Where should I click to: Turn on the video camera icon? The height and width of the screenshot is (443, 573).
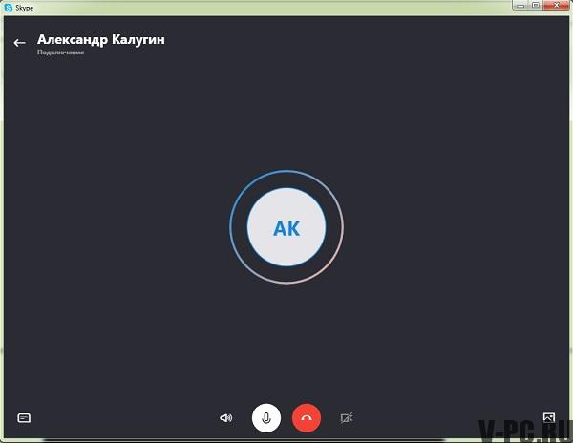tap(347, 418)
